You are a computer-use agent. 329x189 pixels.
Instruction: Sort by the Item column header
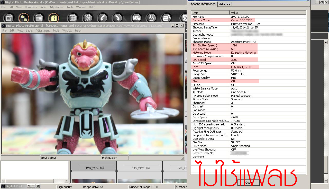(210, 13)
